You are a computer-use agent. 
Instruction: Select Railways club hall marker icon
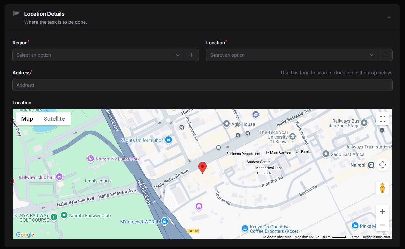click(x=59, y=177)
